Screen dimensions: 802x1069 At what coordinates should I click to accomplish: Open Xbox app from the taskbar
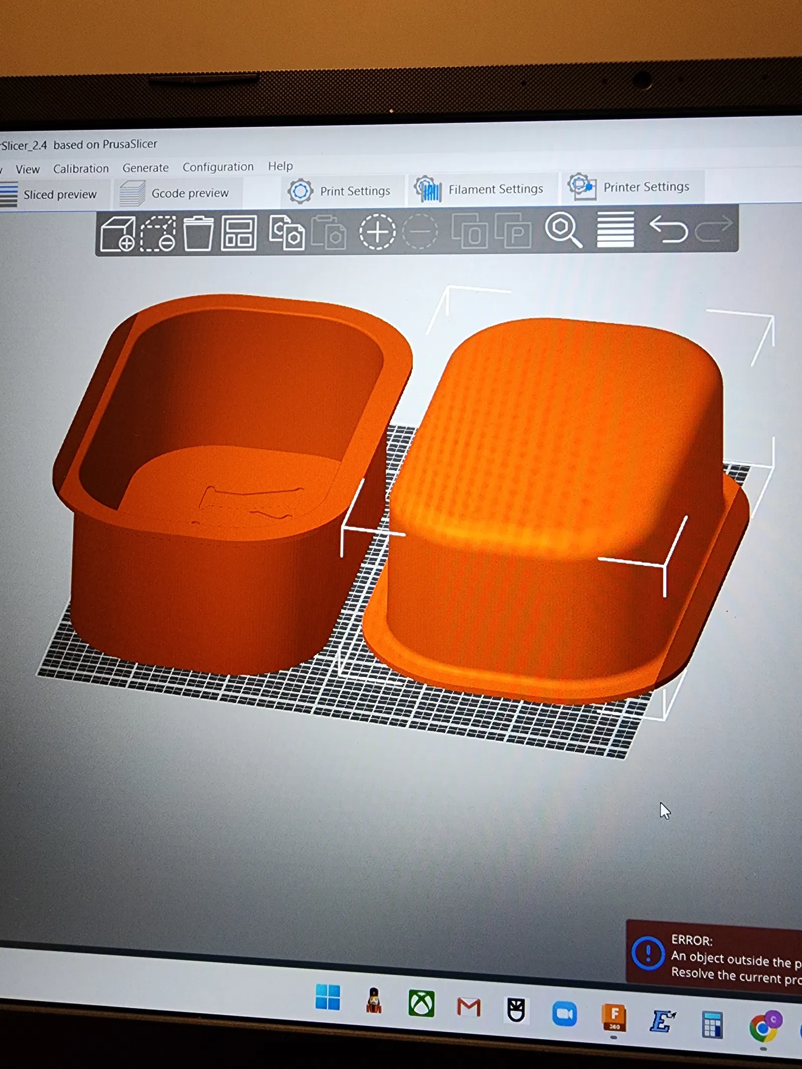pos(421,1003)
